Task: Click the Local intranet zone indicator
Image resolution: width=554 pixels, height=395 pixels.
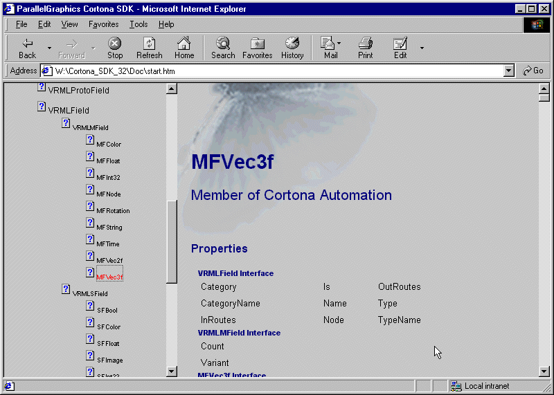Action: [x=481, y=386]
